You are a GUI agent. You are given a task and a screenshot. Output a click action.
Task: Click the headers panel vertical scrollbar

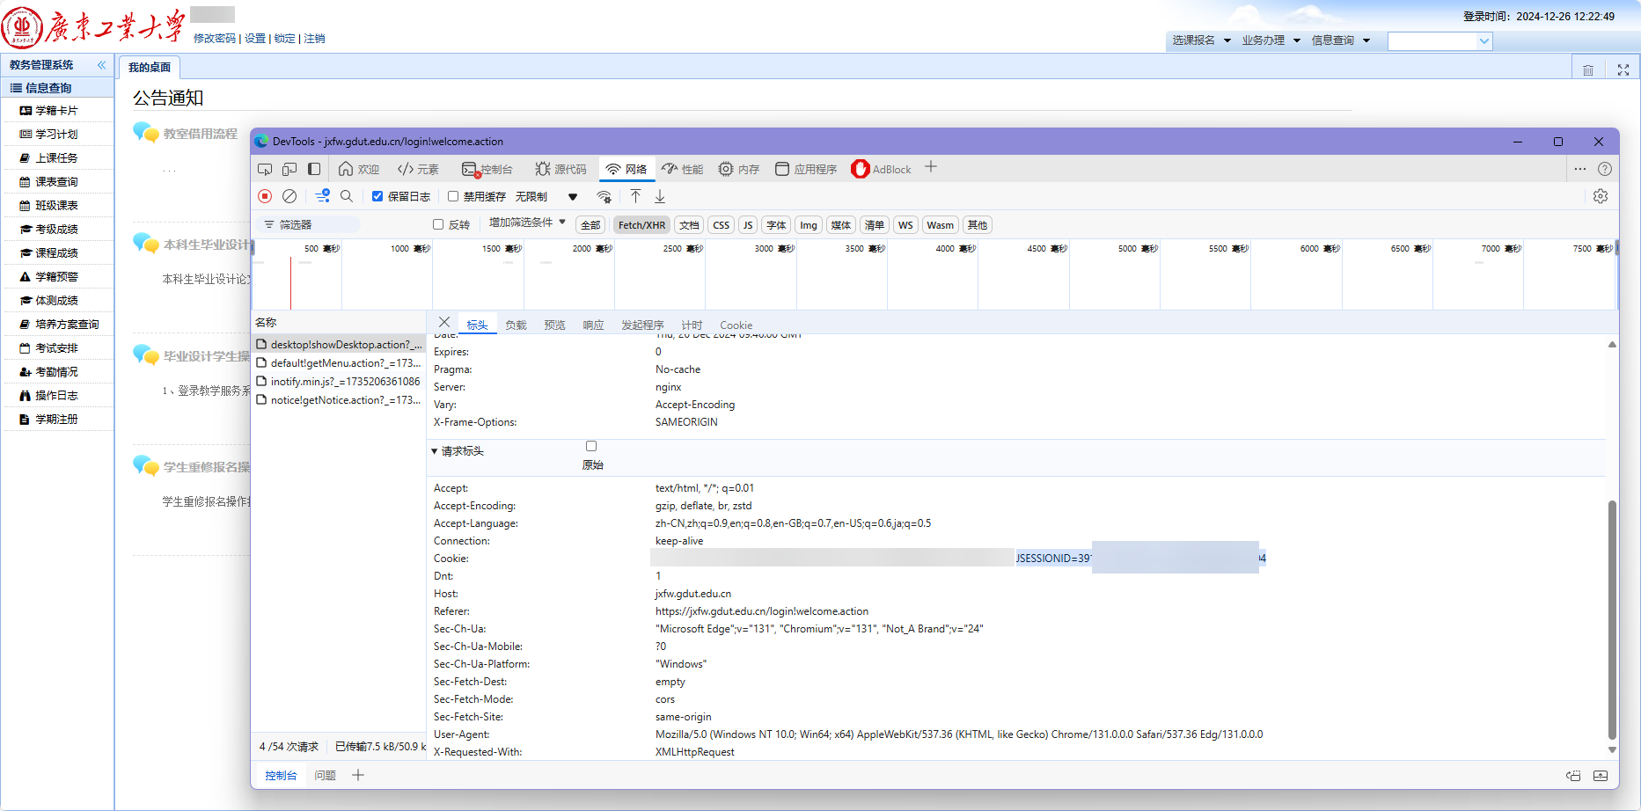(1612, 620)
